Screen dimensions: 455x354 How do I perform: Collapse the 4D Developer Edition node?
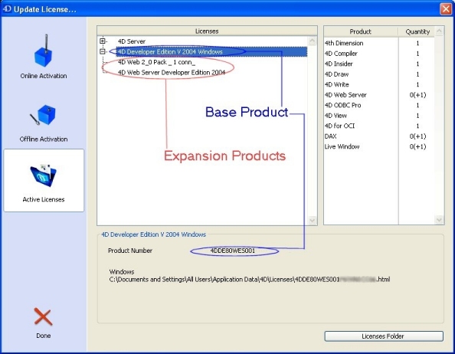click(103, 51)
